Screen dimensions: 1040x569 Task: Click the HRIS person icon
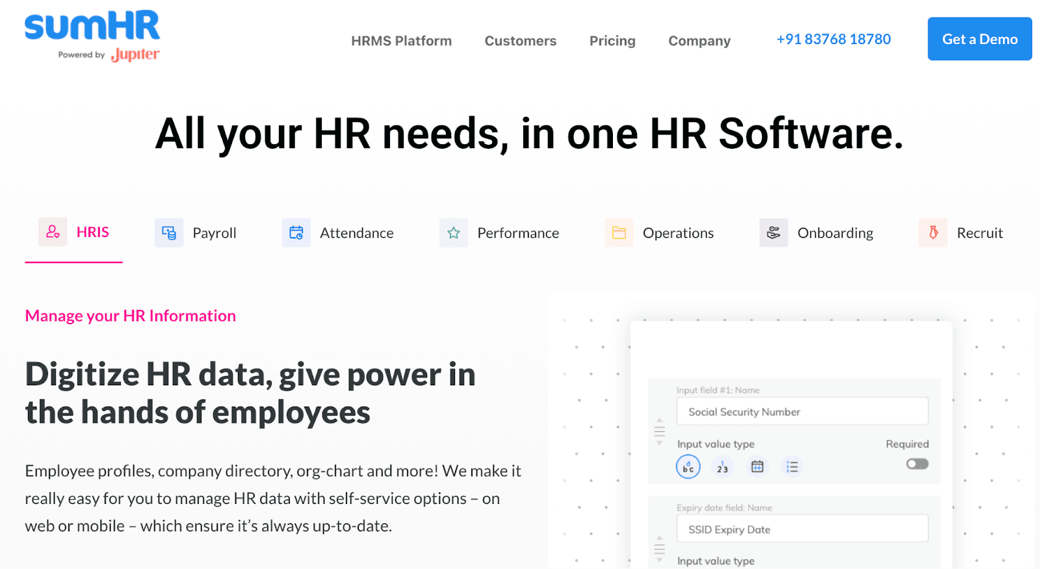pyautogui.click(x=53, y=232)
